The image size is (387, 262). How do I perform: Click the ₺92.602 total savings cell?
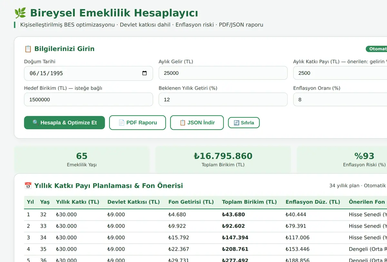pos(233,226)
